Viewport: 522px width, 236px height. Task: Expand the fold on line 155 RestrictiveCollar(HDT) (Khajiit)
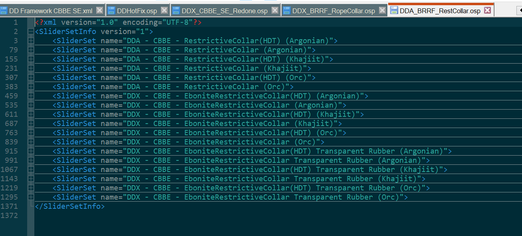click(31, 59)
